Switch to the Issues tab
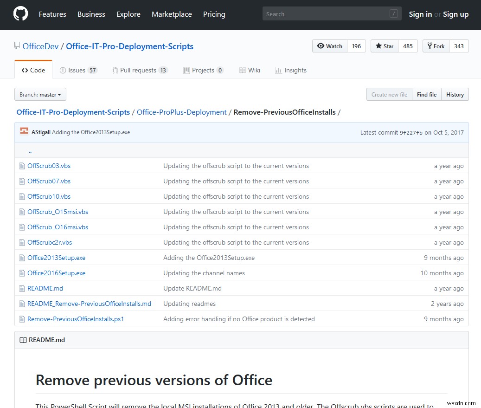The height and width of the screenshot is (408, 481). 76,70
